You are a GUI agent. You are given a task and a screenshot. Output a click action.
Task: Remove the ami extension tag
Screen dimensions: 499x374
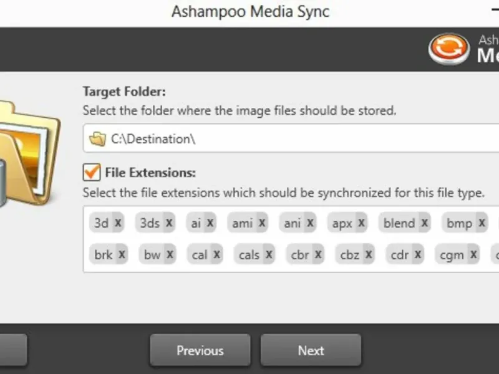tap(262, 223)
